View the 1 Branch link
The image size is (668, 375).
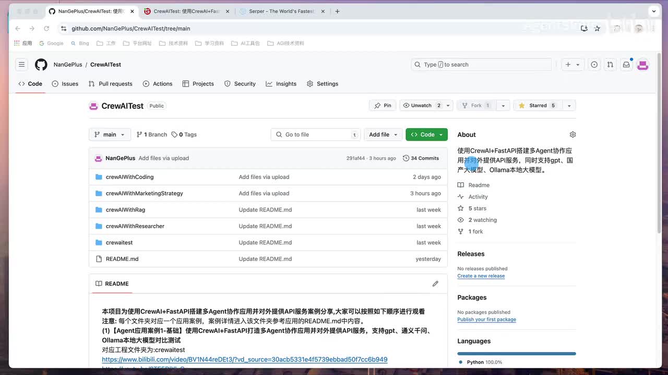[152, 134]
